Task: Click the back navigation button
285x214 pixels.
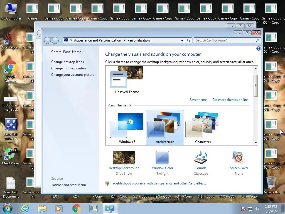Action: pyautogui.click(x=47, y=40)
